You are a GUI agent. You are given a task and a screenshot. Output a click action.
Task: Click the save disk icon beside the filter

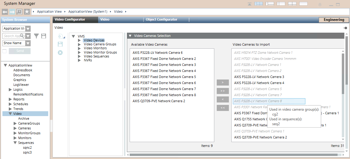click(x=44, y=36)
